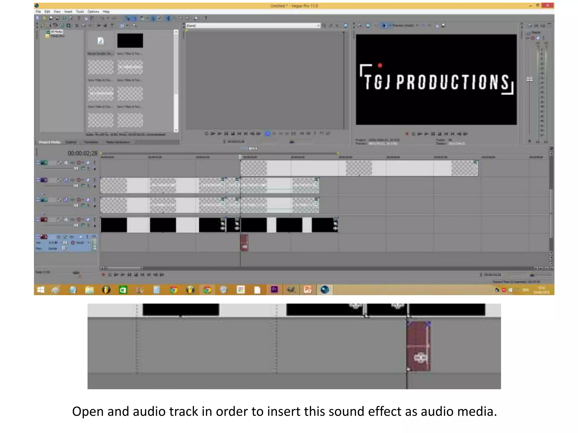Viewport: 578px width, 433px height.
Task: Open the preview overlays dropdown arrow
Action: pyautogui.click(x=429, y=25)
